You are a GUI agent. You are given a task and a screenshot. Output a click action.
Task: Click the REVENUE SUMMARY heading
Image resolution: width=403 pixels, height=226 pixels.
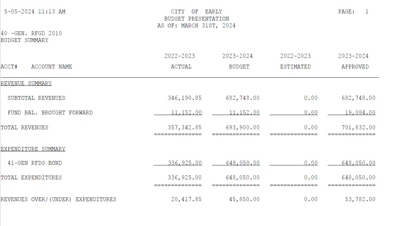click(x=26, y=83)
